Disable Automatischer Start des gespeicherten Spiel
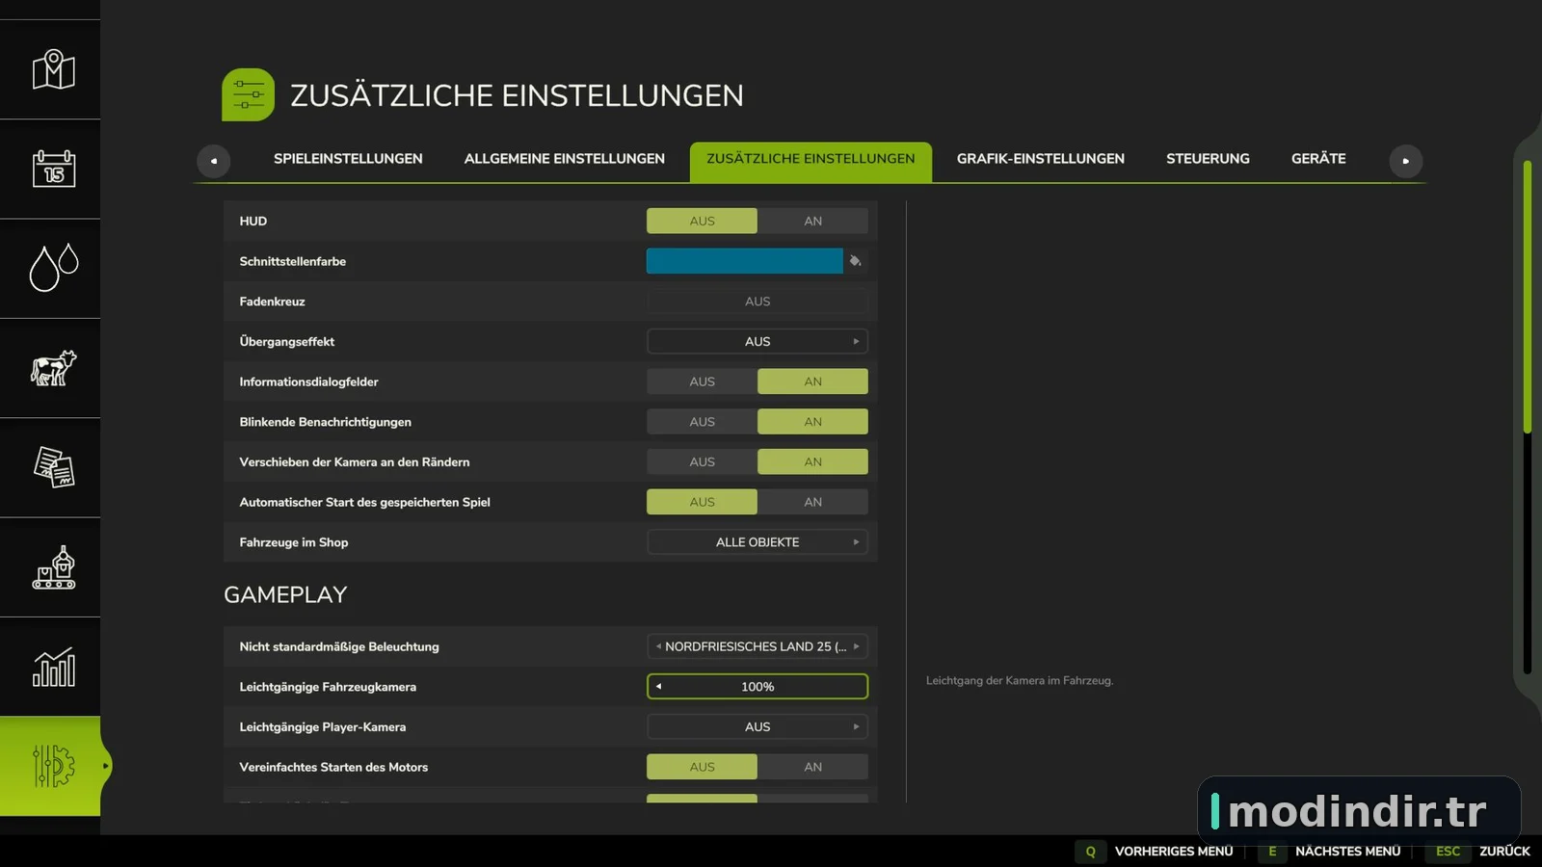Screen dimensions: 1542x867 click(702, 502)
